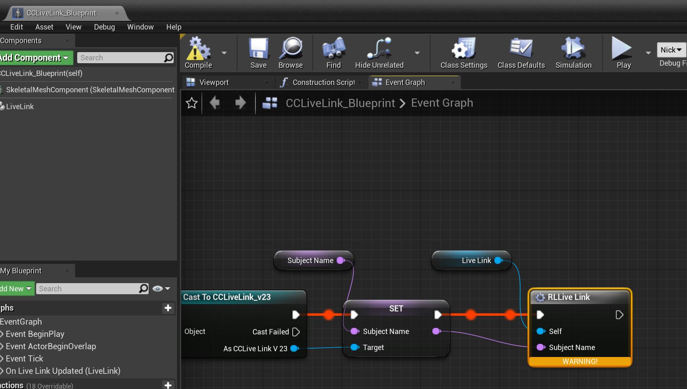Open Class Settings
Viewport: 687px width, 389px height.
[x=464, y=53]
